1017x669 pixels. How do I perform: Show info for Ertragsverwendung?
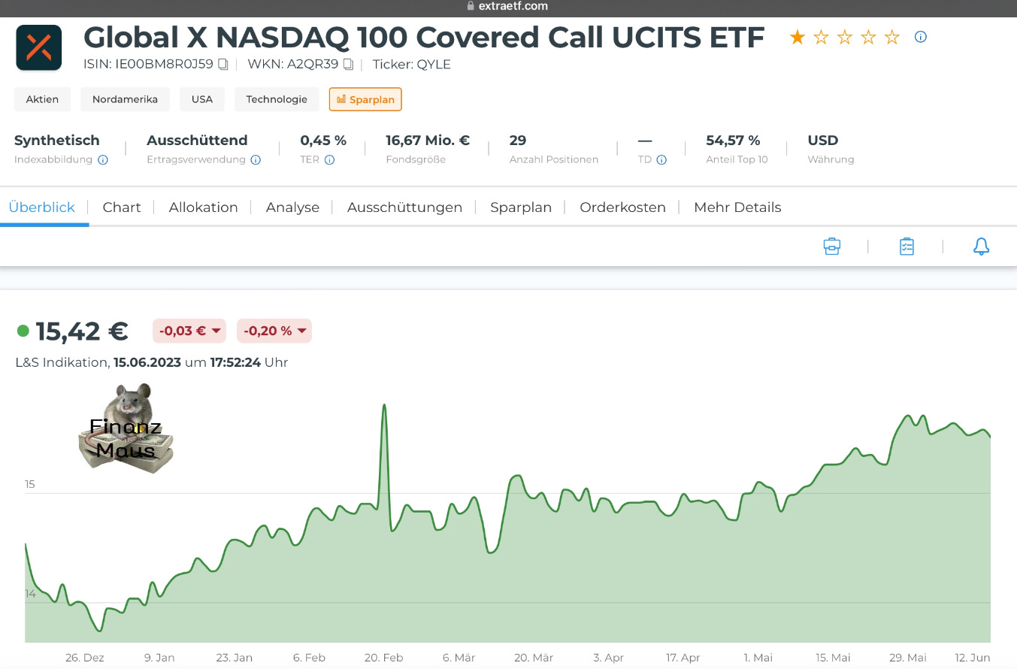point(256,160)
